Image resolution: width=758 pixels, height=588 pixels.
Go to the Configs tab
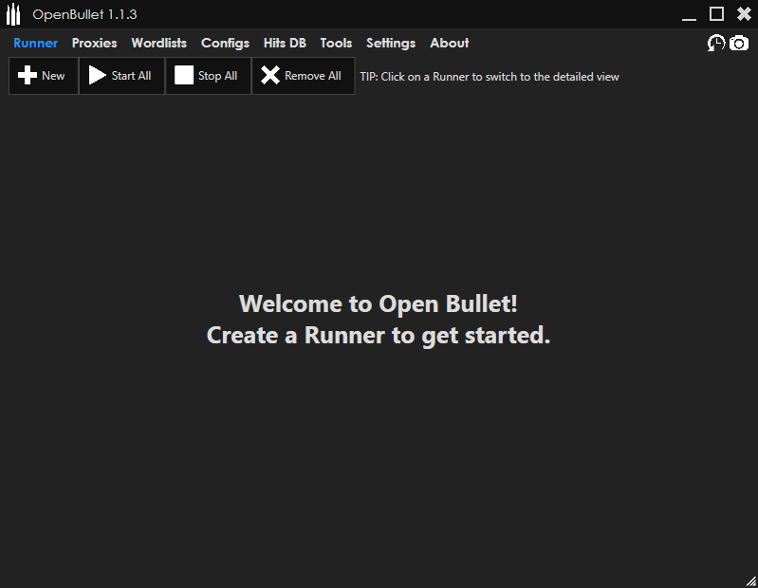pos(225,43)
